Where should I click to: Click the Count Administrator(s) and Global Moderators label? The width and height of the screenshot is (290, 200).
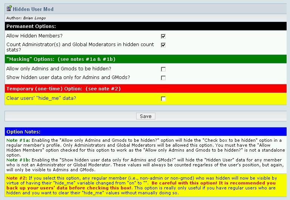tap(80, 47)
